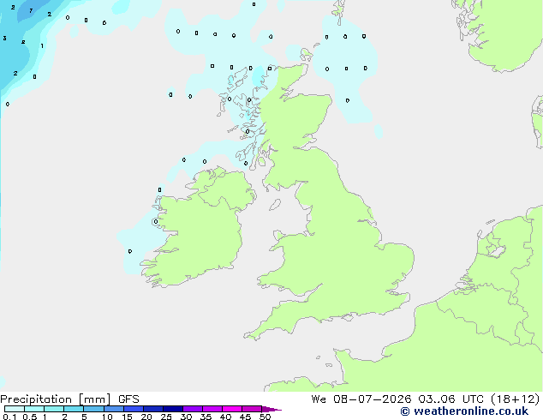Open the weatheronline.co.uk copyright link

464,411
